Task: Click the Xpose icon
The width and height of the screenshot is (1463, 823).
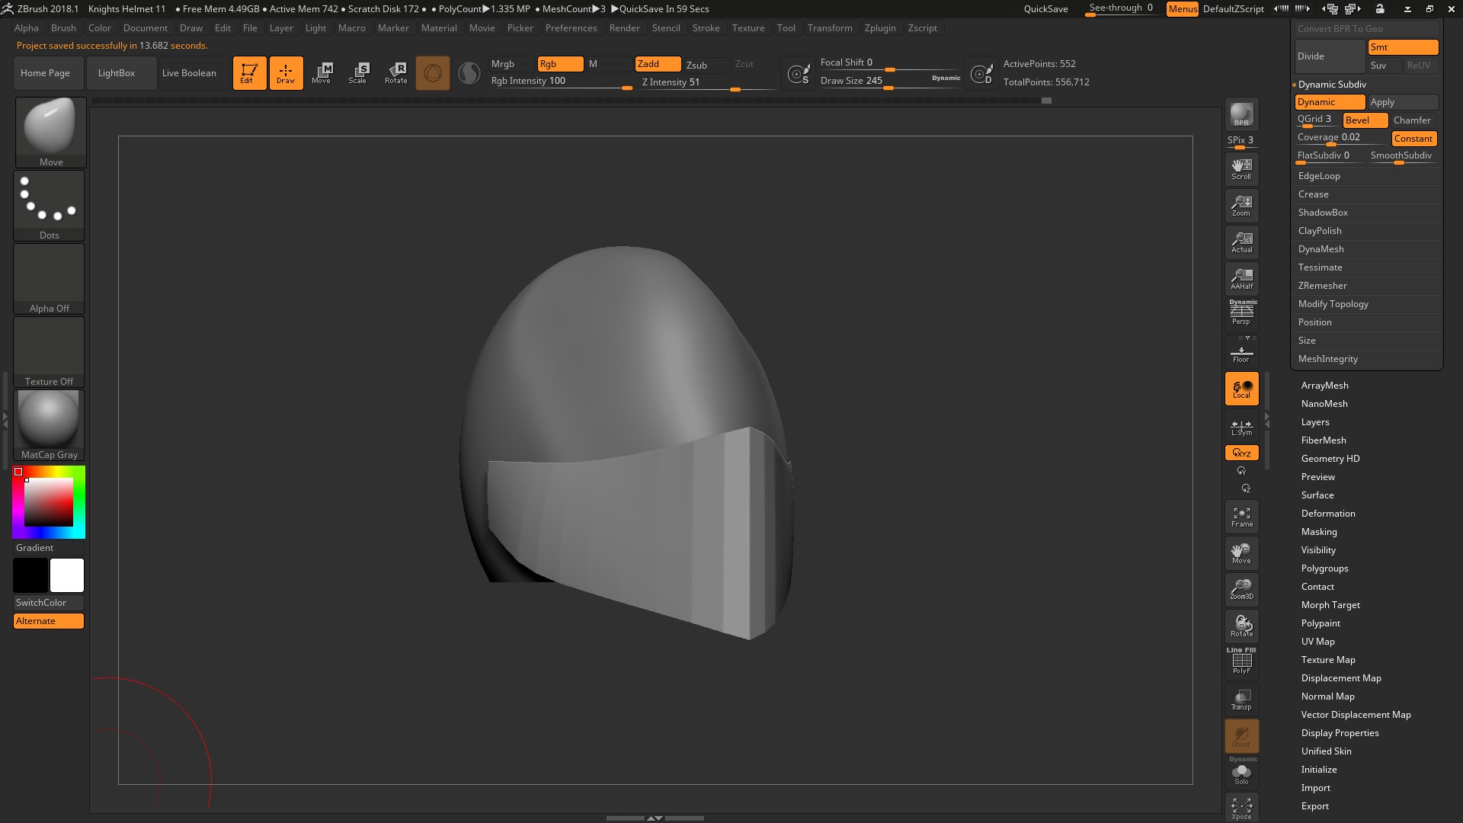Action: [x=1241, y=808]
